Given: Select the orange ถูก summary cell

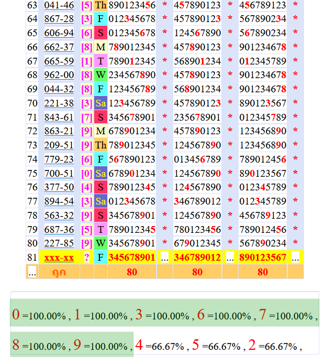Looking at the screenshot, I should pos(59,272).
